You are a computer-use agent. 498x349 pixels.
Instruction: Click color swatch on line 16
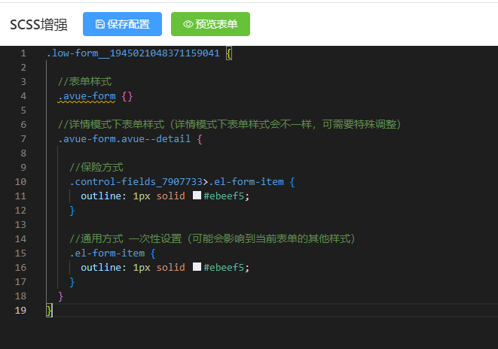coord(197,267)
